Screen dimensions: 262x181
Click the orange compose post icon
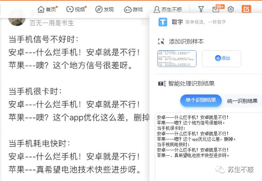click(246, 9)
